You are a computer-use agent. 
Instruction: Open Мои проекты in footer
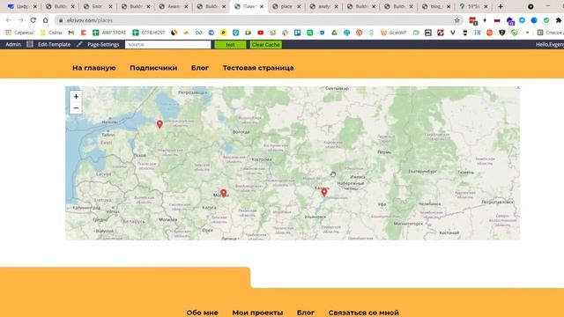[x=257, y=313]
